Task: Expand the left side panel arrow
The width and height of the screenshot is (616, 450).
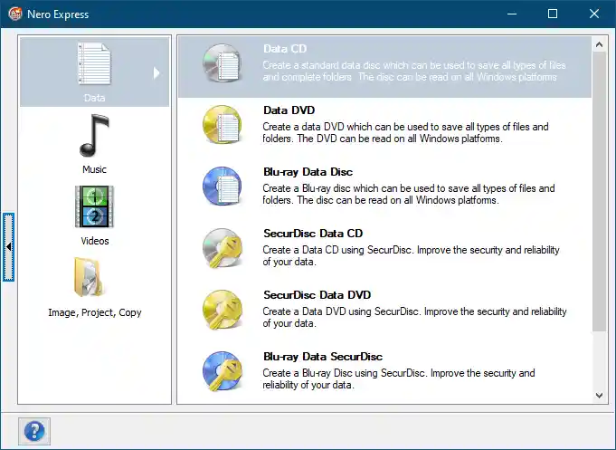Action: pyautogui.click(x=8, y=246)
